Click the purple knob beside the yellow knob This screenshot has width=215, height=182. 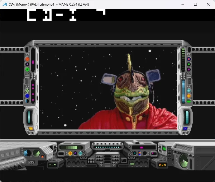(75, 153)
